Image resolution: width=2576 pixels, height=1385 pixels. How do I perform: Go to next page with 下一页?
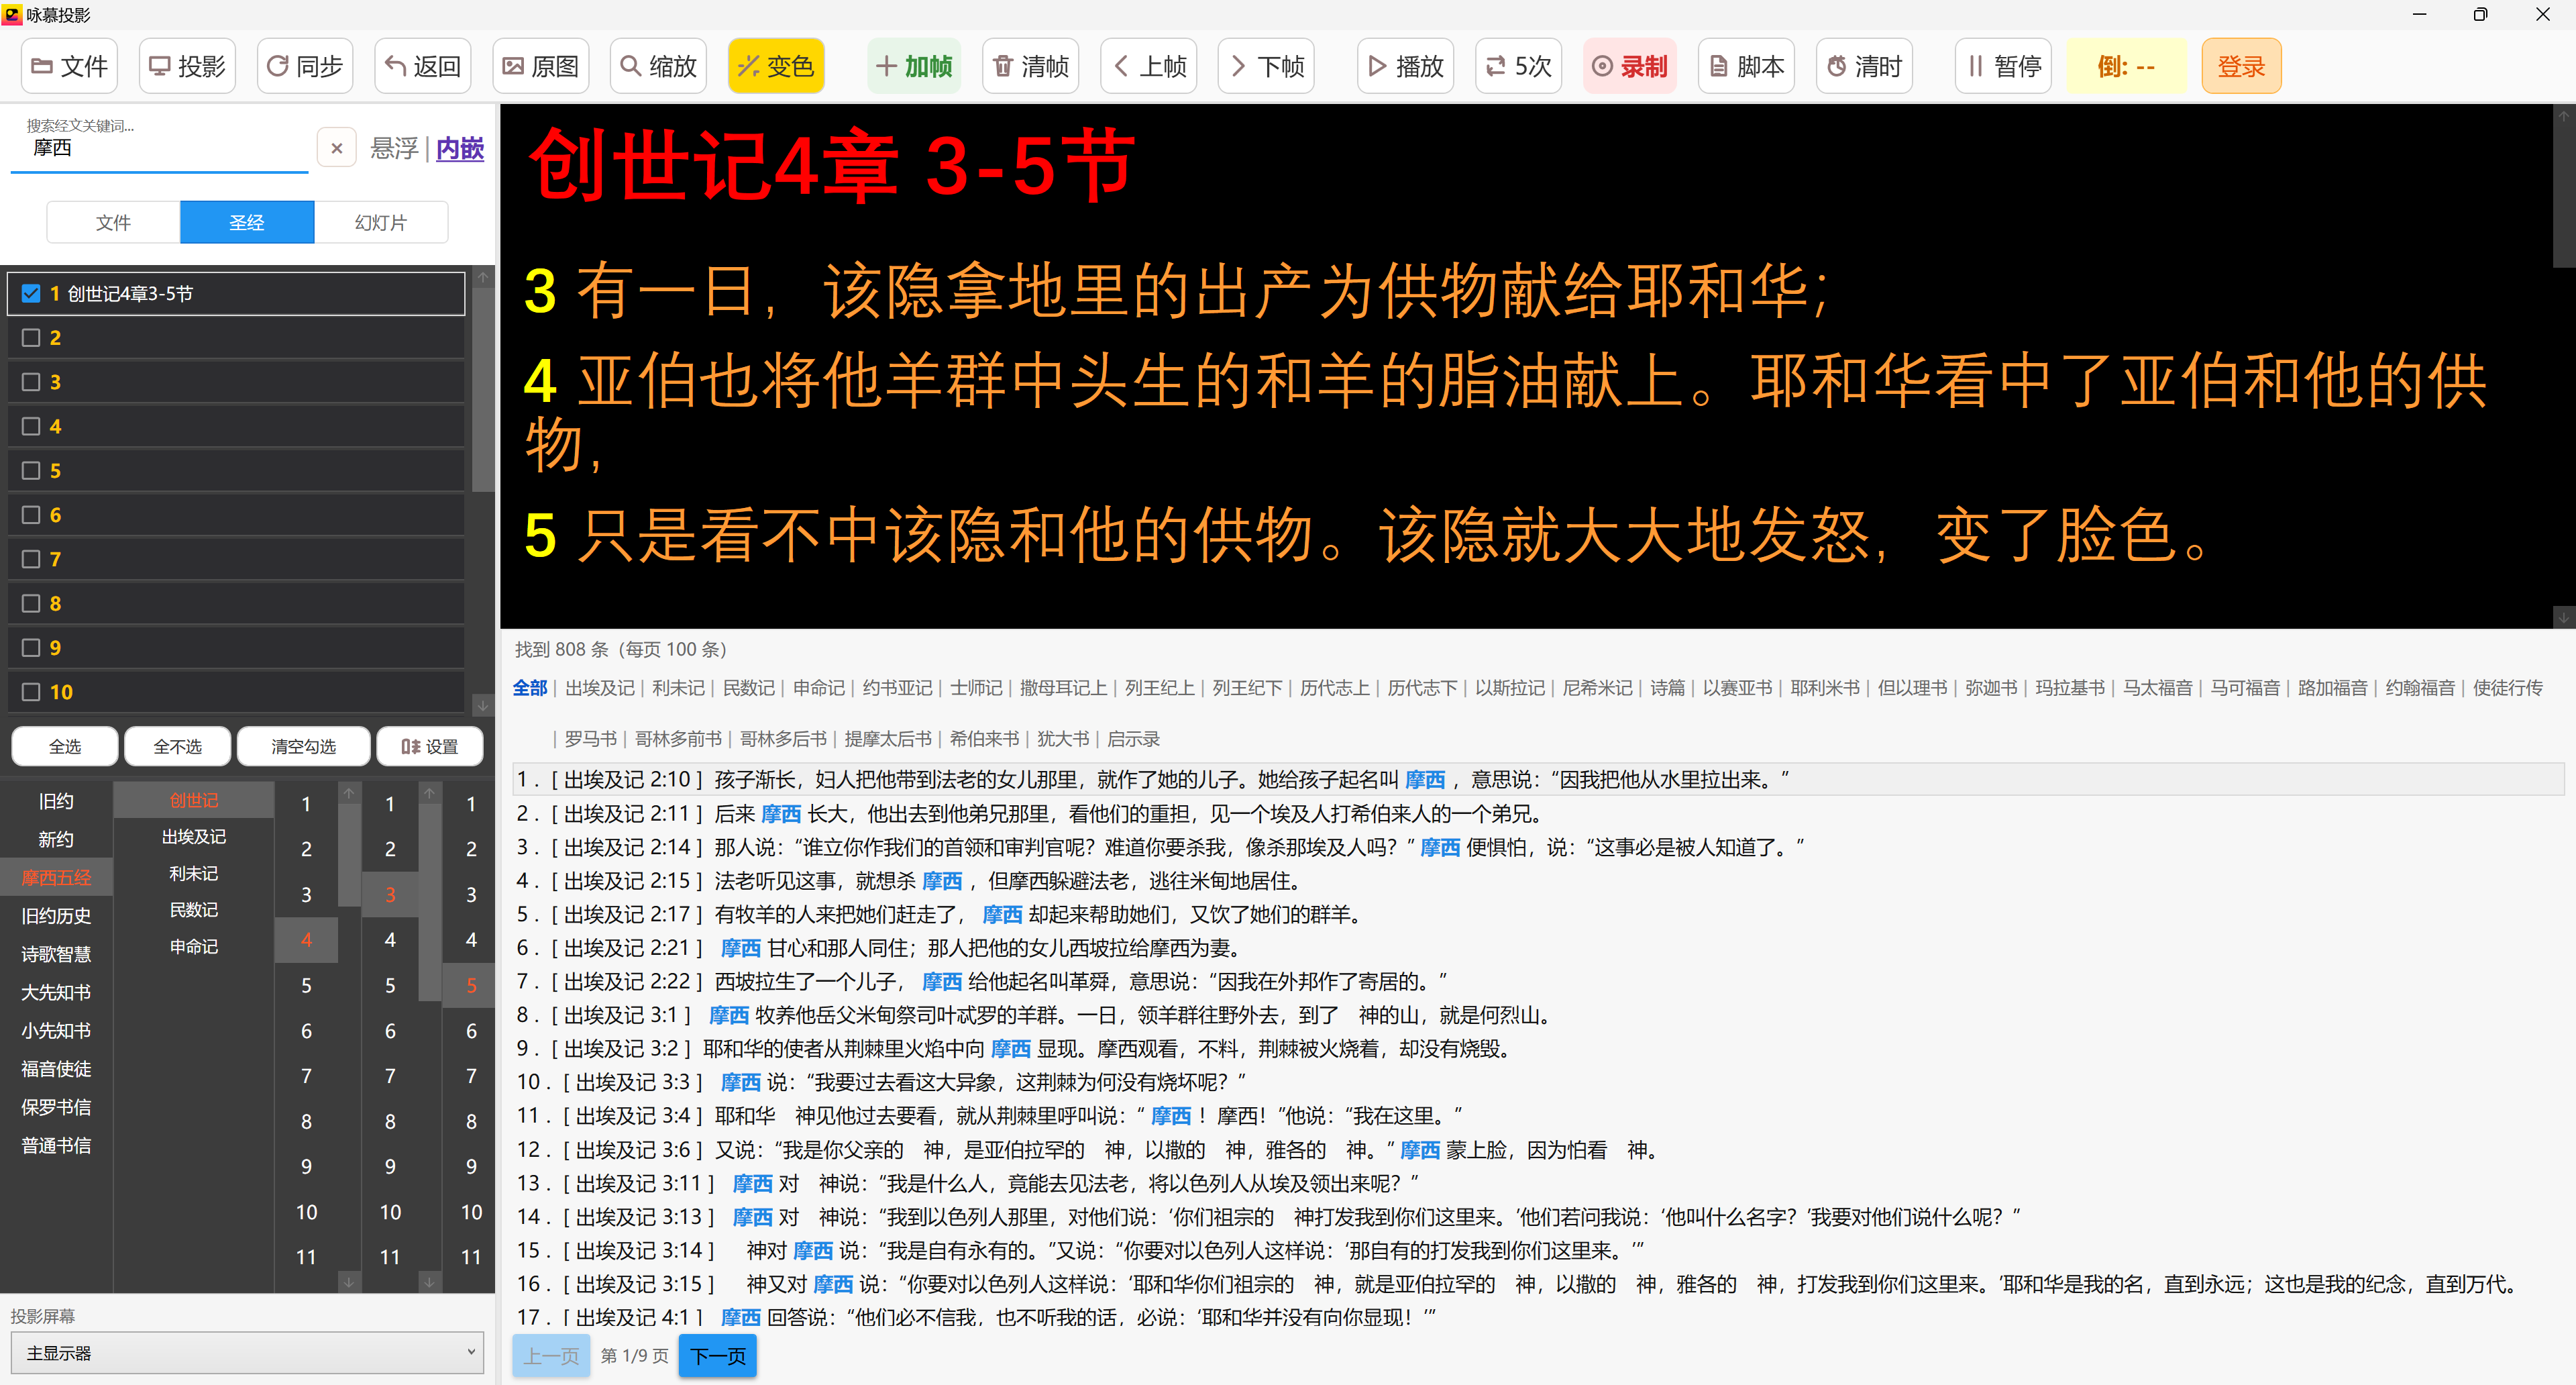pos(717,1356)
